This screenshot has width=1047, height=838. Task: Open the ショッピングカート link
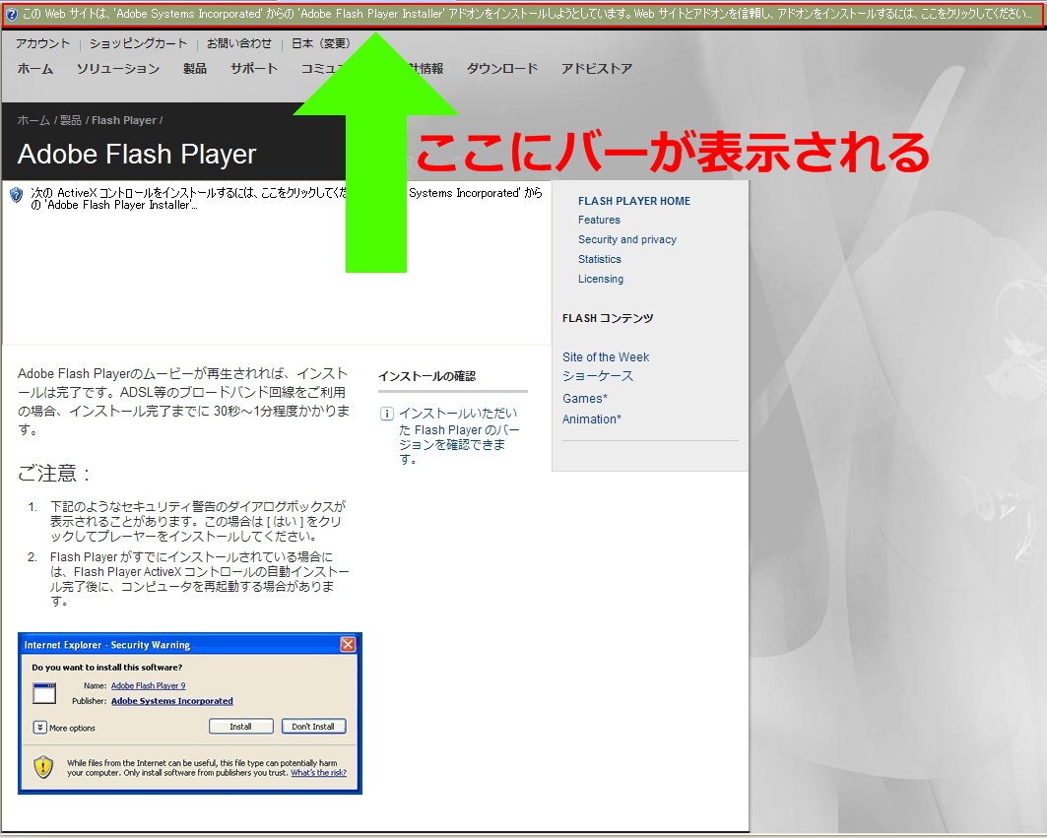click(138, 43)
